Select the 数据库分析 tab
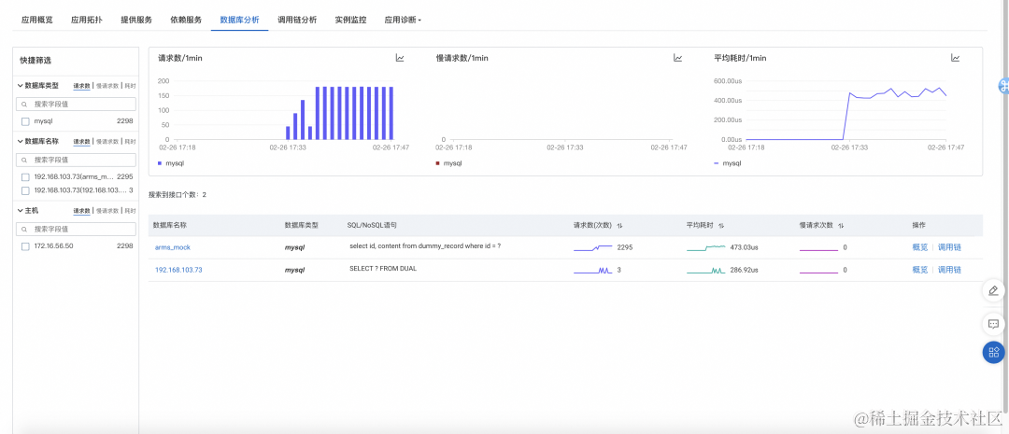The height and width of the screenshot is (434, 1009). pos(239,20)
